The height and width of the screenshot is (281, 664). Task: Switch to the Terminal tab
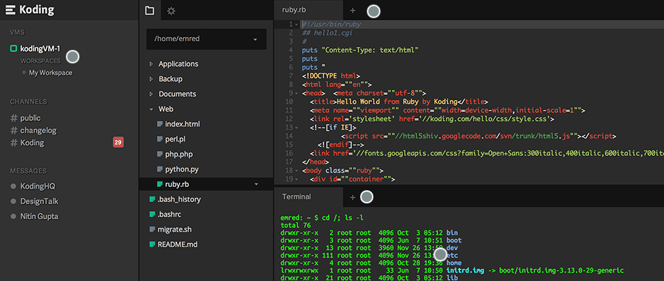(296, 196)
